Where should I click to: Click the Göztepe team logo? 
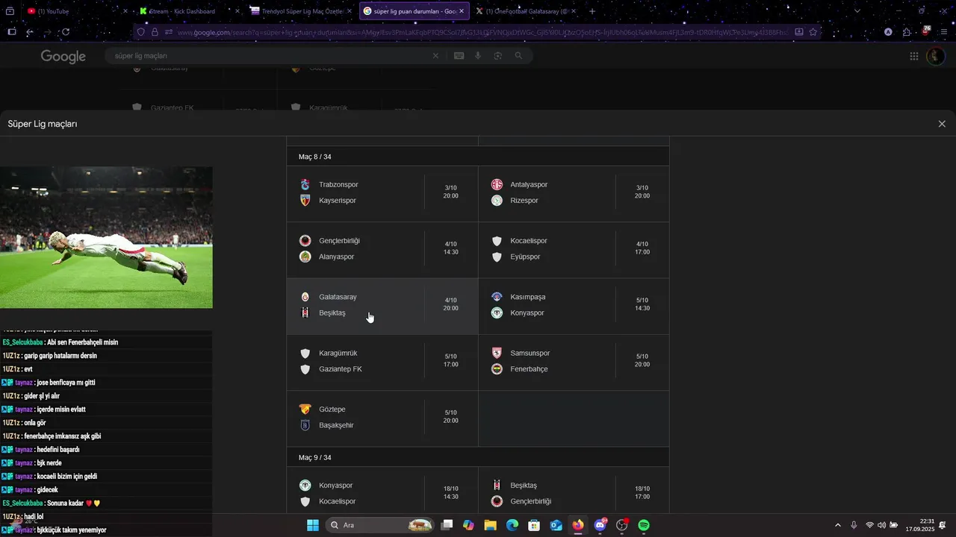(305, 409)
